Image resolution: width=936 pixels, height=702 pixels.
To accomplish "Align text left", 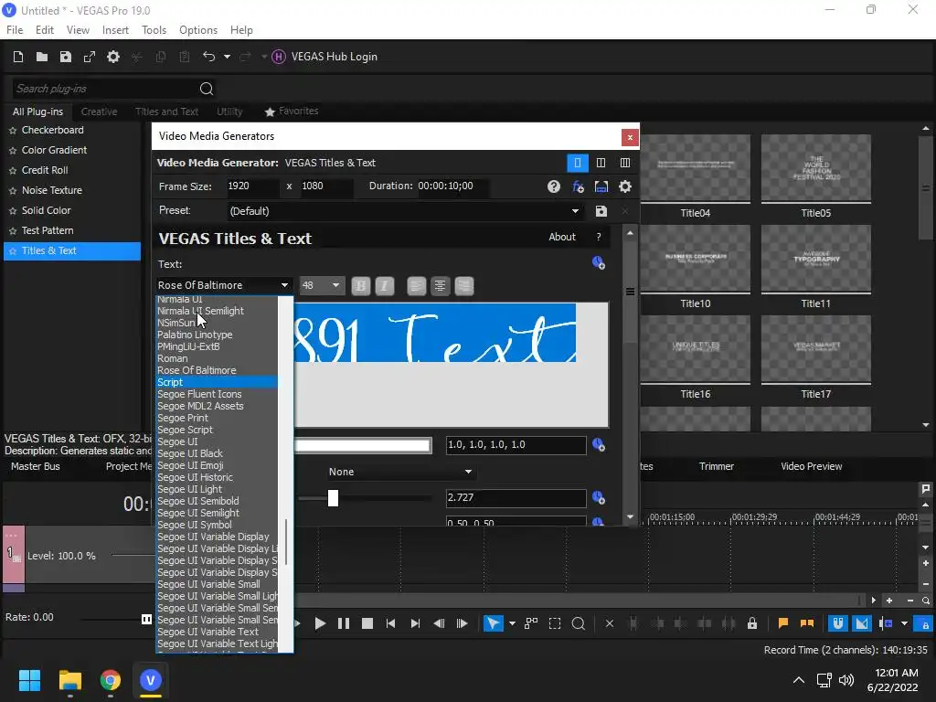I will point(417,286).
